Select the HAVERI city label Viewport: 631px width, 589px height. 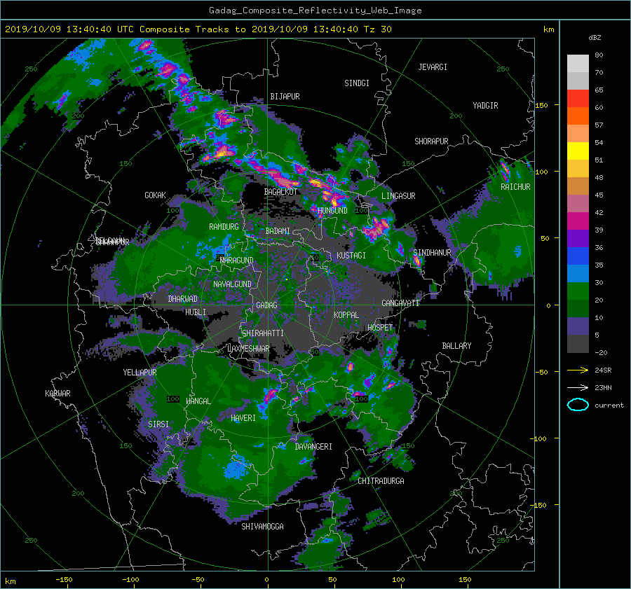[x=243, y=418]
